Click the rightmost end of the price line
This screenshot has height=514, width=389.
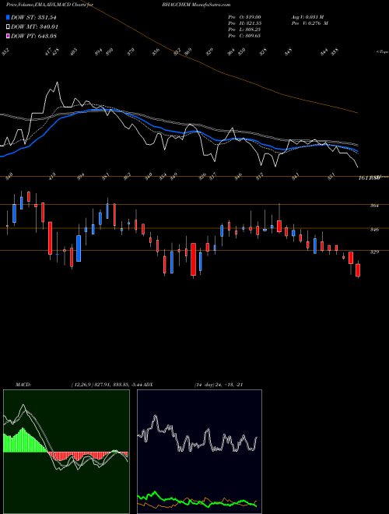[x=358, y=167]
